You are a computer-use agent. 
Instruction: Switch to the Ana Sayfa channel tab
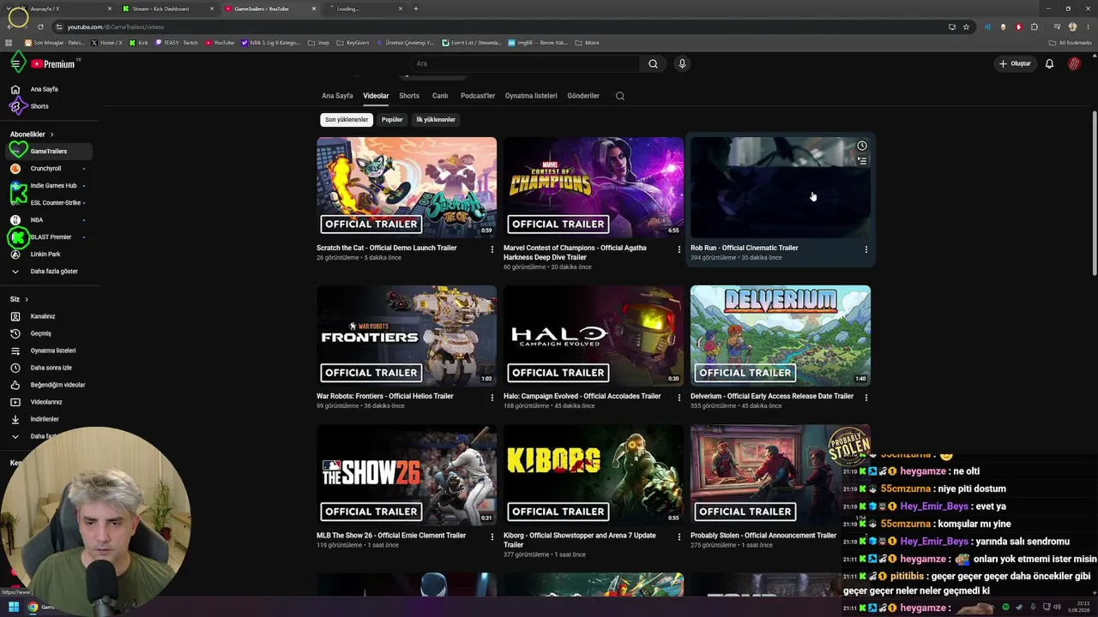click(337, 96)
